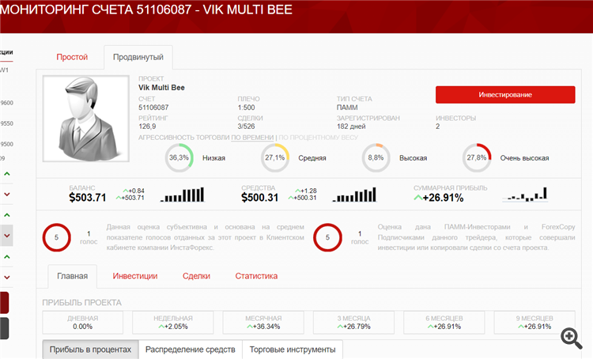Open the Главная tab

pos(72,276)
